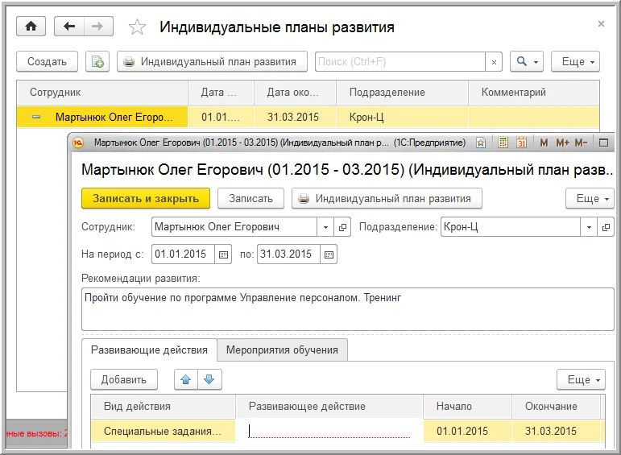Switch to Мероприятия обучения tab
The height and width of the screenshot is (455, 621).
tap(282, 350)
